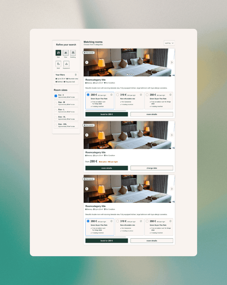
Task: Clear all filters with the trash icon
Action: pos(76,75)
